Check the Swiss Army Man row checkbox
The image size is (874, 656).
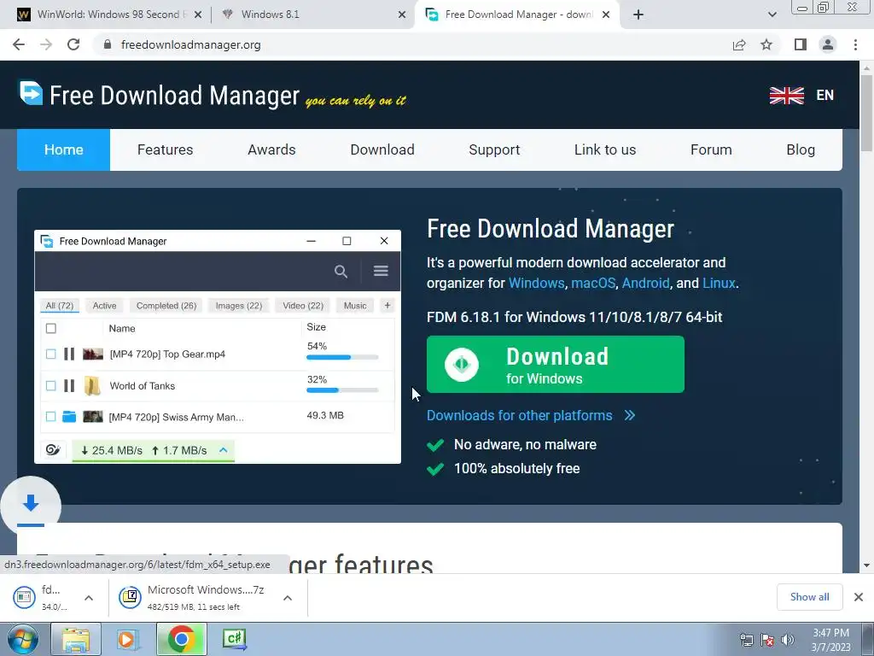pyautogui.click(x=50, y=417)
